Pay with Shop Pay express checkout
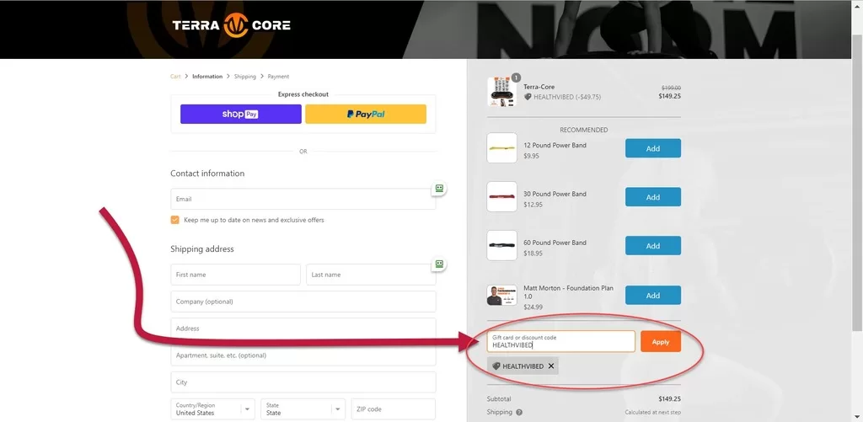The height and width of the screenshot is (422, 863). pos(240,115)
